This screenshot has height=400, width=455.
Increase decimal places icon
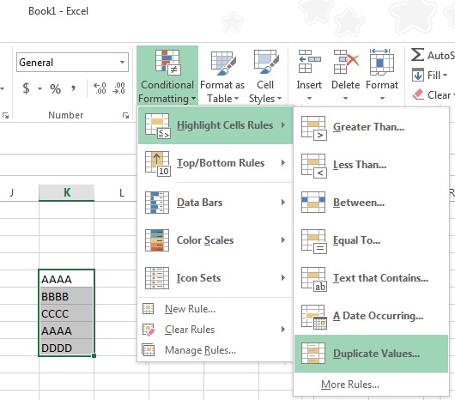click(100, 88)
